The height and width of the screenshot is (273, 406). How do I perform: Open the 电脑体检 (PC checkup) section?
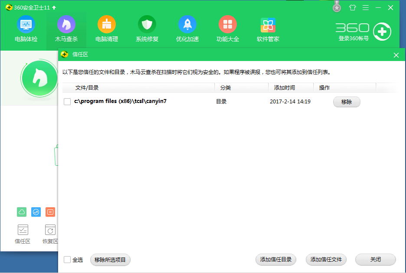coord(26,29)
